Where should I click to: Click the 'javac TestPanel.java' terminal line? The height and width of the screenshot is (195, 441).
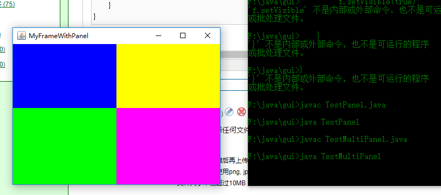[x=316, y=105]
